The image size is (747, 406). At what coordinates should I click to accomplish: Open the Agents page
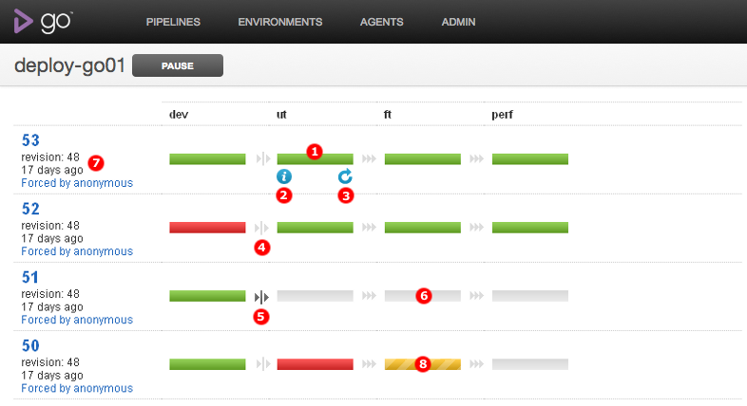click(382, 22)
